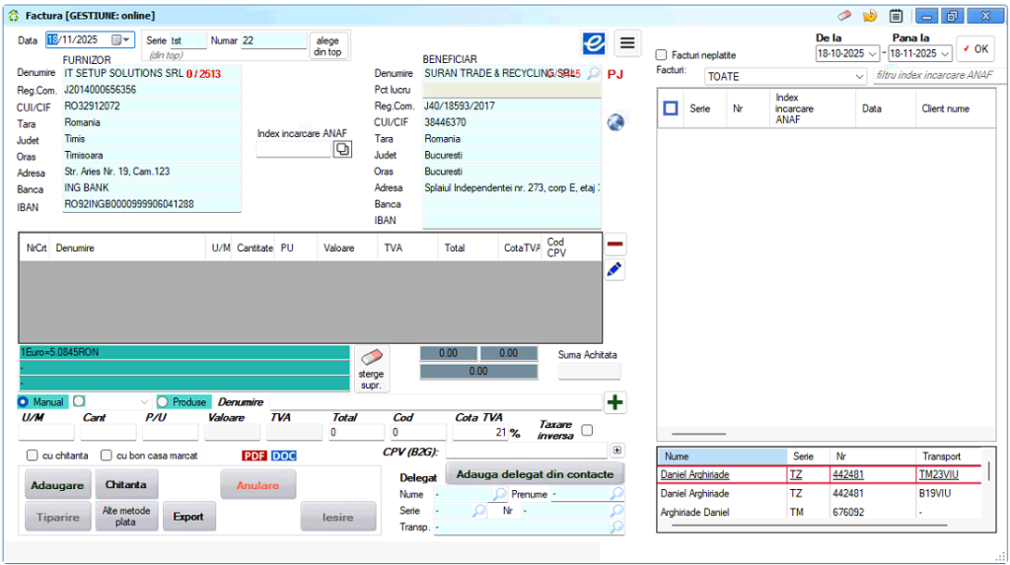The height and width of the screenshot is (565, 1010).
Task: Check the select-all box in invoice list header
Action: click(671, 108)
